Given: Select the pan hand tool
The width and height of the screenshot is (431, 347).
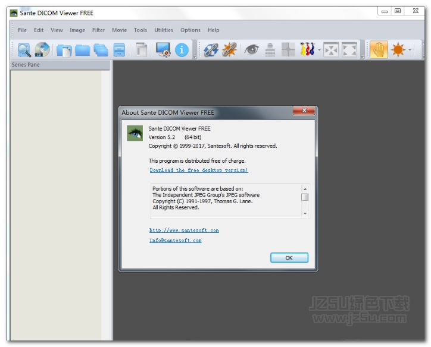Looking at the screenshot, I should (x=379, y=50).
